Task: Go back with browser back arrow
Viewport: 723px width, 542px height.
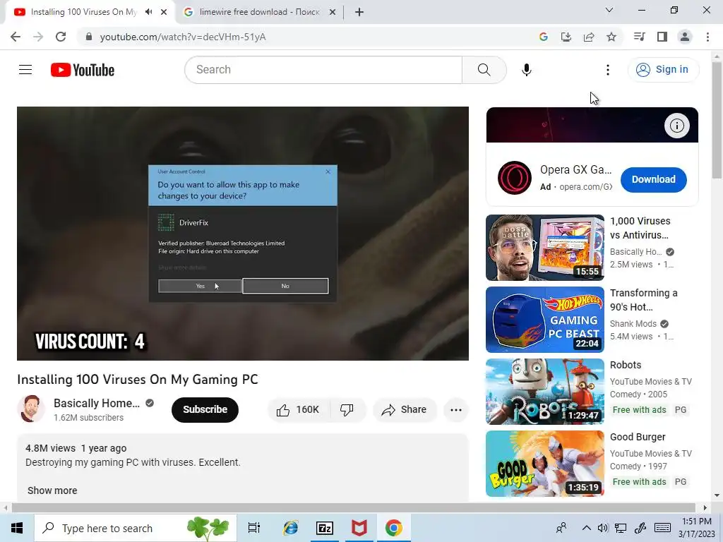Action: click(16, 37)
